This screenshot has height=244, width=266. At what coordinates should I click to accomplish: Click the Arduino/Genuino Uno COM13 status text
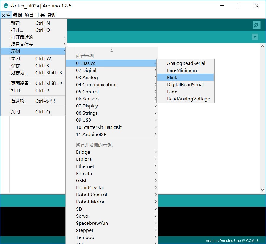232,241
